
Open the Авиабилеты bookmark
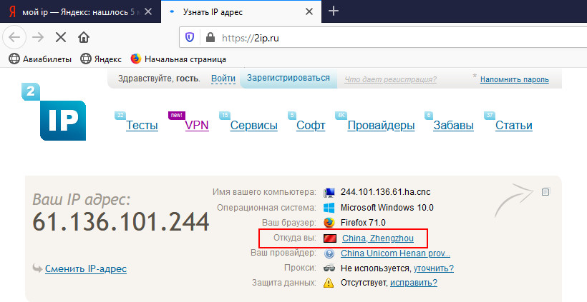(40, 59)
